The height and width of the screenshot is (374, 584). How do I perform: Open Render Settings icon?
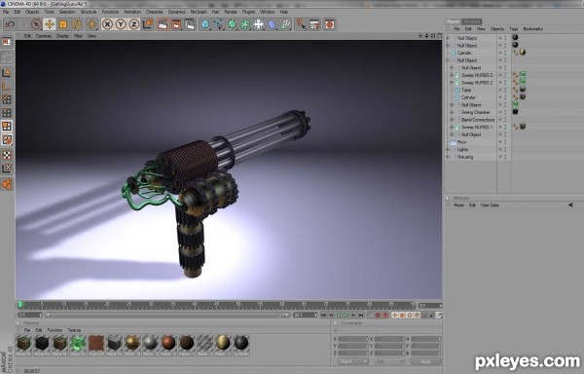coord(190,24)
